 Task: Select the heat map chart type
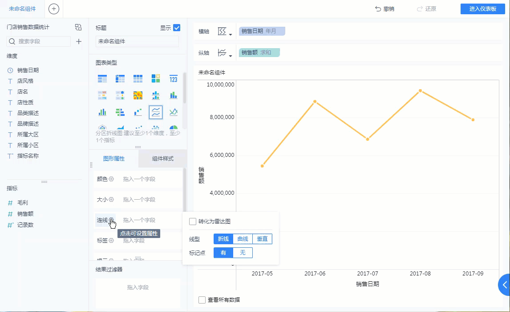point(138,95)
